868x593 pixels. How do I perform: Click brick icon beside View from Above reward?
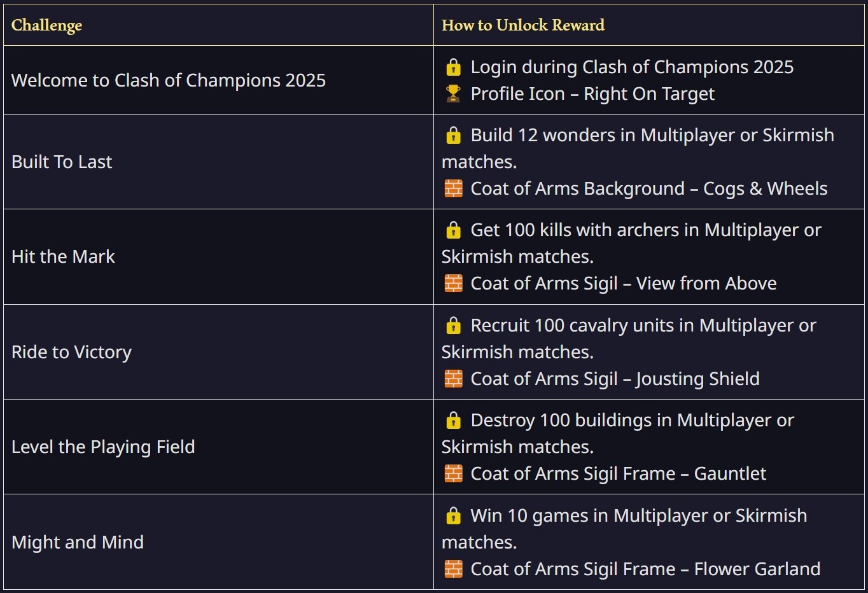coord(453,283)
